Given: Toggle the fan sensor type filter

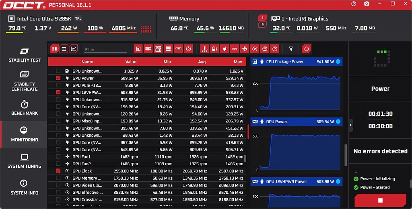Looking at the screenshot, I should (244, 49).
